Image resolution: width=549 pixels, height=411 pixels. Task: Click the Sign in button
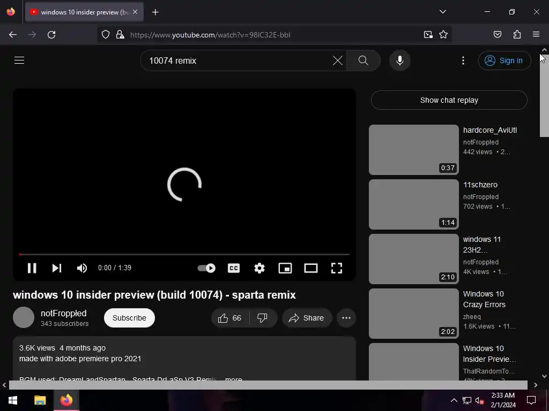505,60
